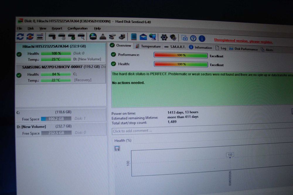Click the '[Recovery]' label under Samsung disk
293x195 pixels.
[83, 80]
